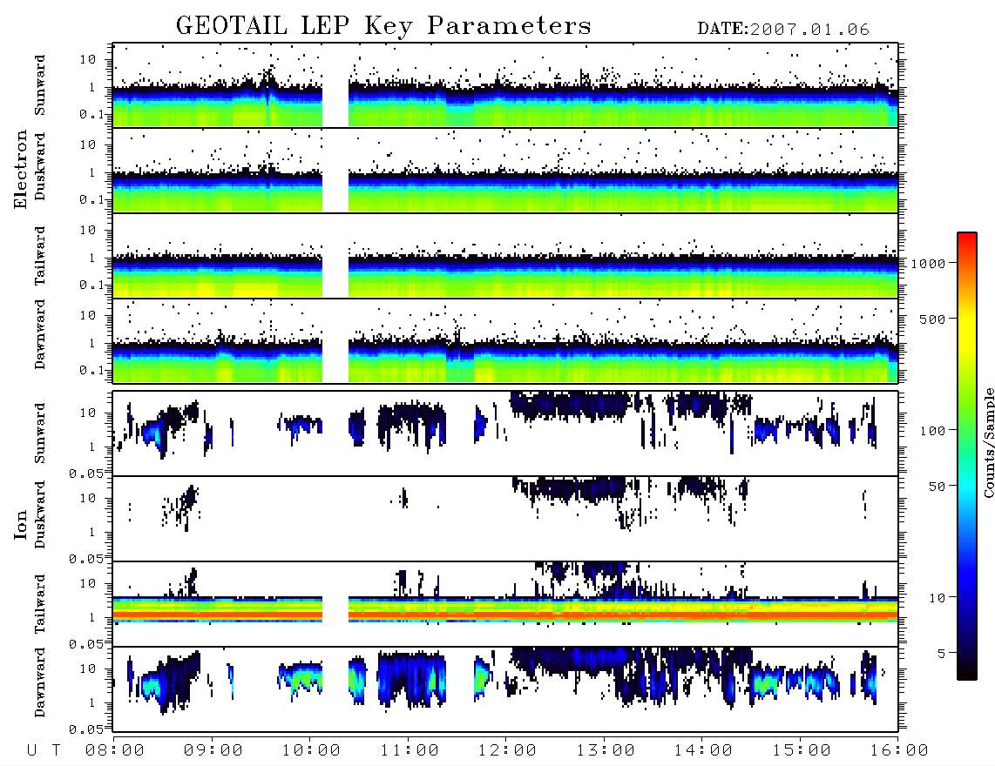The image size is (995, 766).
Task: Pick the "12:00" time axis label
Action: point(507,750)
